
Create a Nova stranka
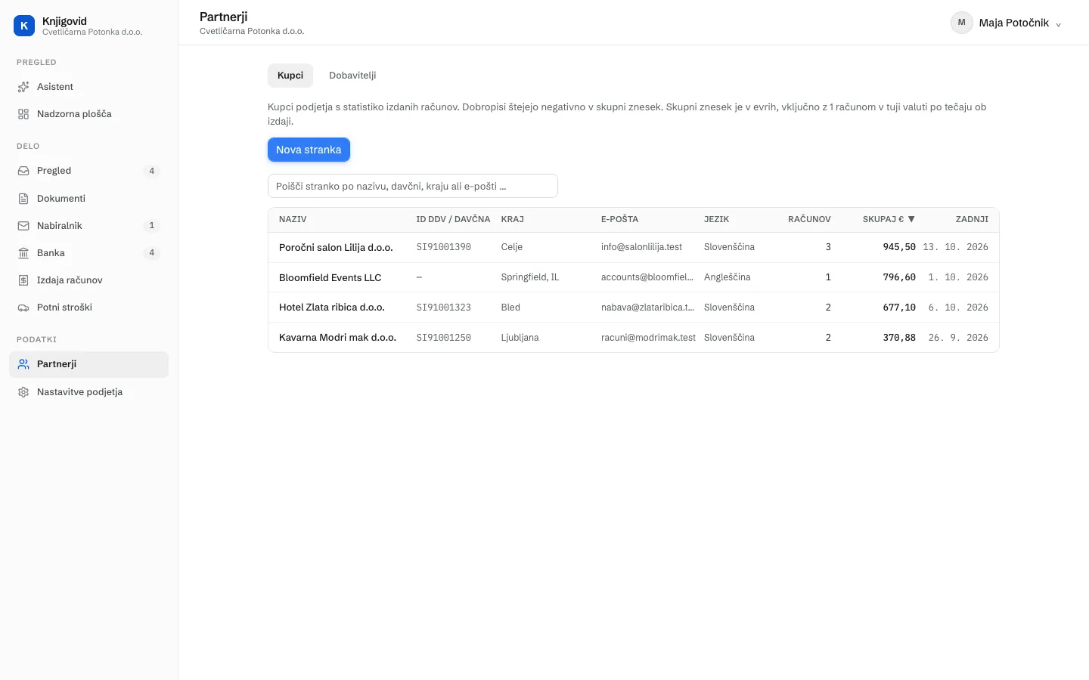309,150
